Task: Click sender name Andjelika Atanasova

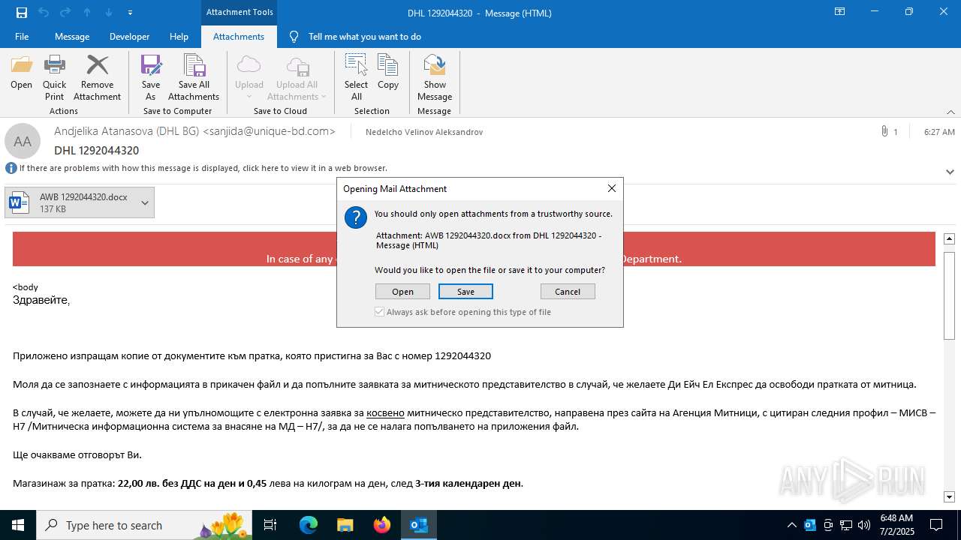Action: (x=126, y=131)
